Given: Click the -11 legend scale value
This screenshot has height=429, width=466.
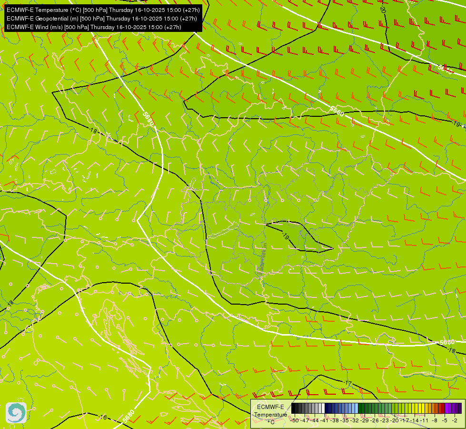Looking at the screenshot, I should pos(424,420).
